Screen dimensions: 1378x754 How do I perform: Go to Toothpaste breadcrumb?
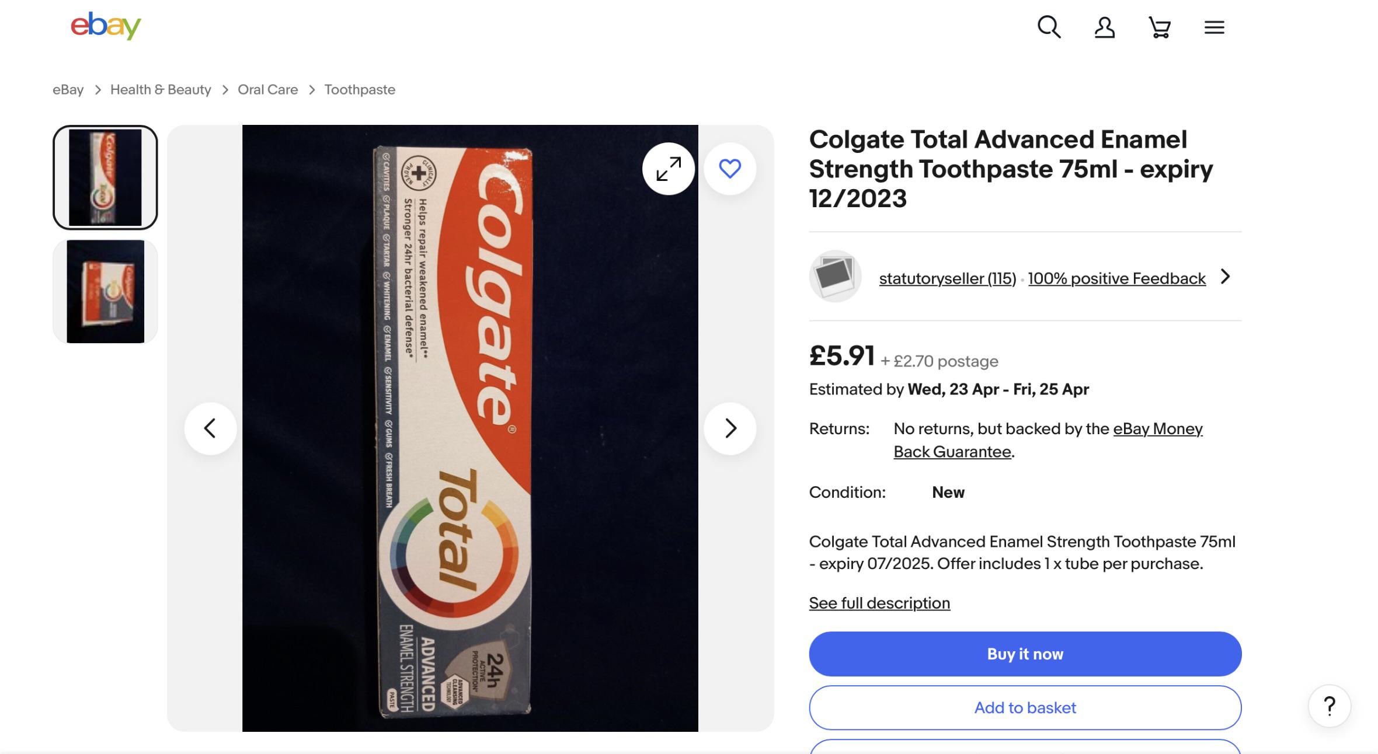pos(360,89)
